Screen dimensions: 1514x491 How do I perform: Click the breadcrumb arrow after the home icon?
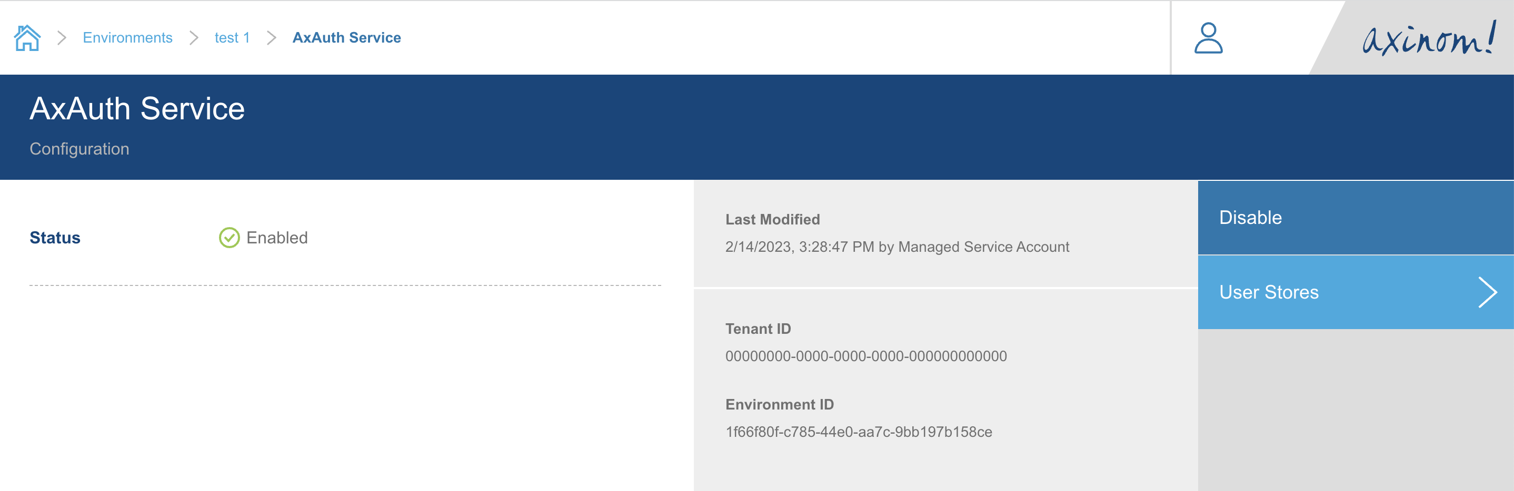tap(61, 37)
